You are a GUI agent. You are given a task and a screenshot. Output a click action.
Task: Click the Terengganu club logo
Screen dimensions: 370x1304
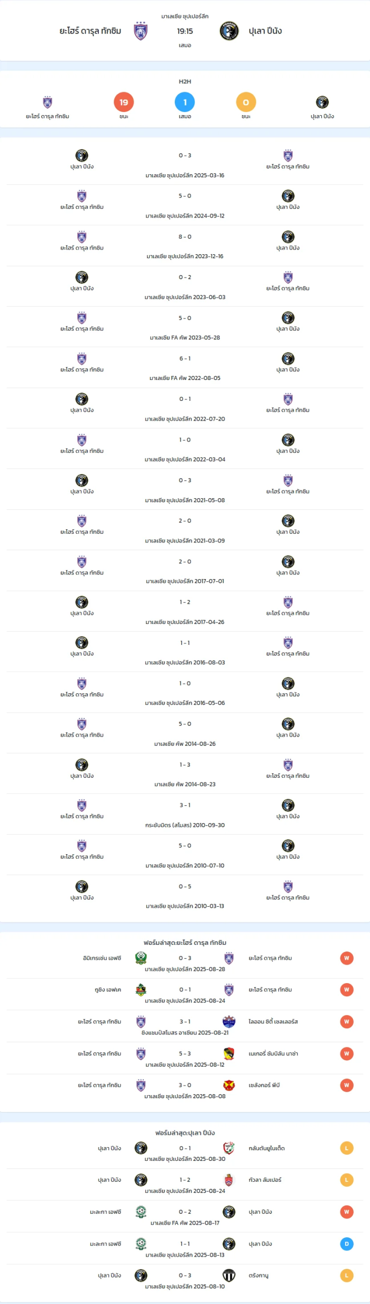pos(229,1275)
